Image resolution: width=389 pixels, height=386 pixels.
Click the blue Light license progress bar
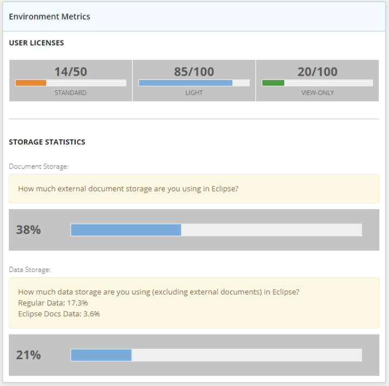[194, 83]
